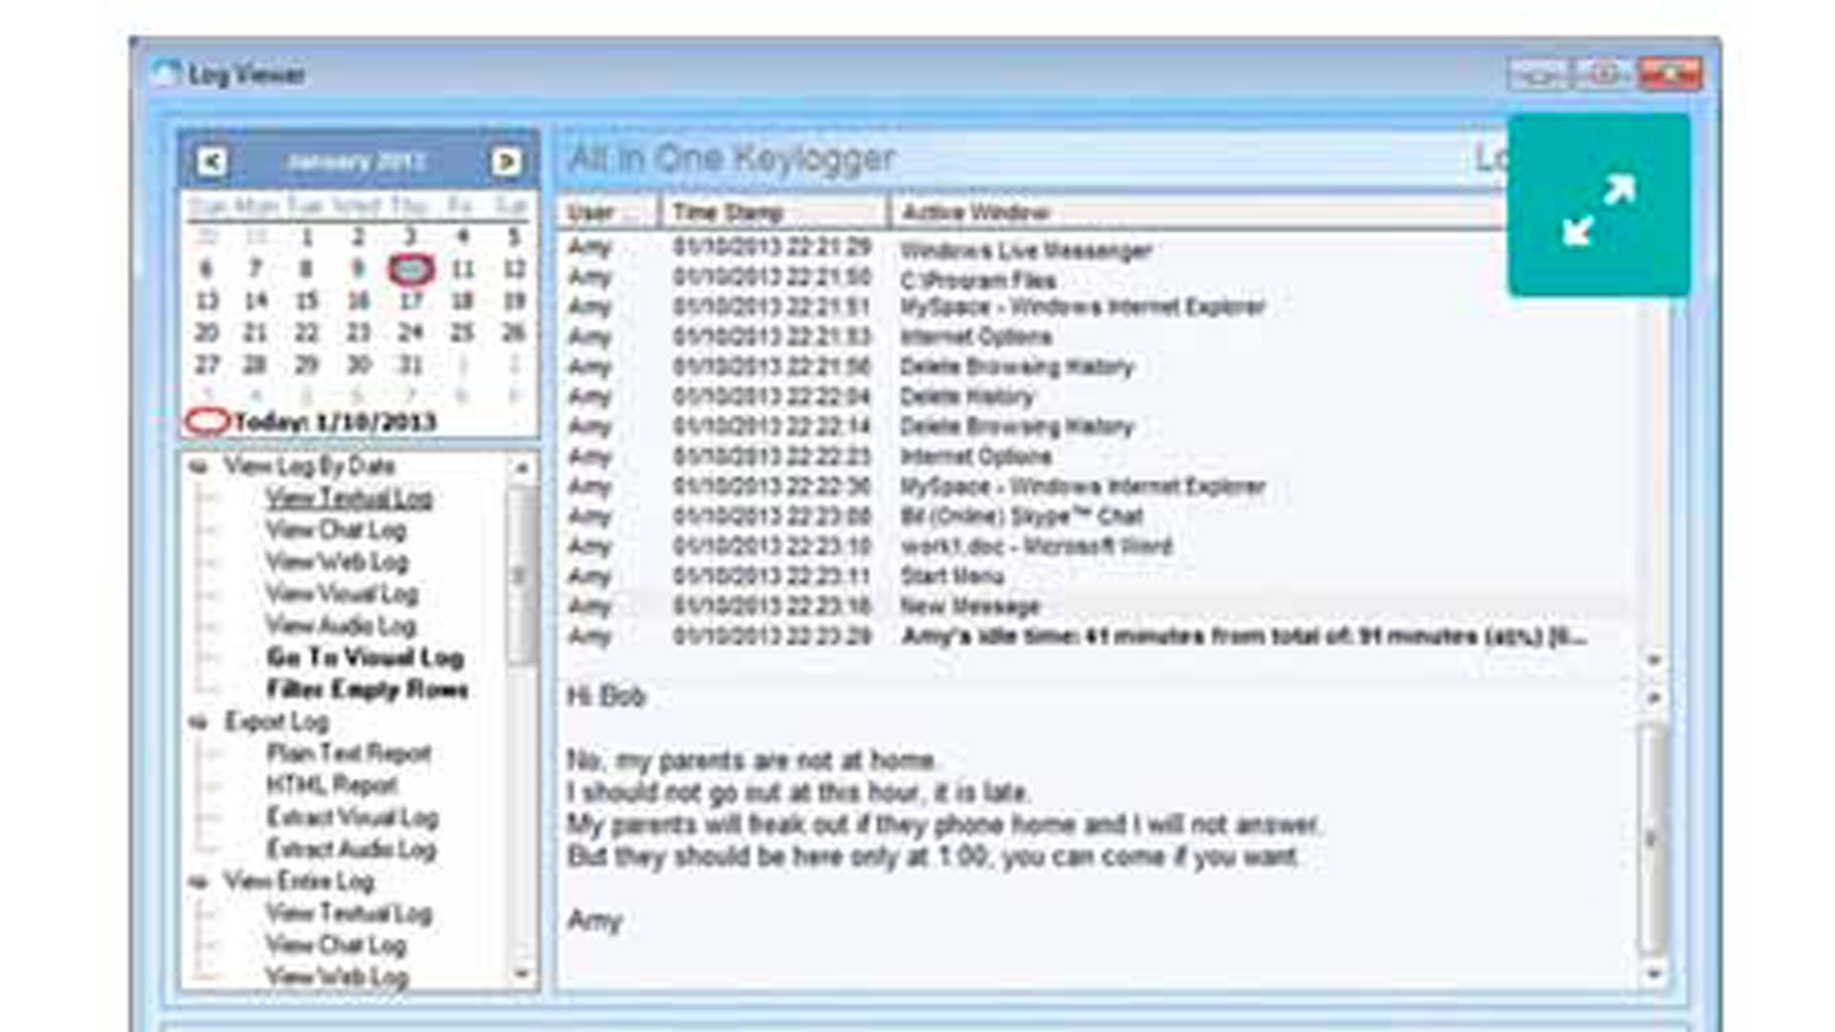The width and height of the screenshot is (1835, 1032).
Task: Collapse the View Entire Log node
Action: click(199, 883)
